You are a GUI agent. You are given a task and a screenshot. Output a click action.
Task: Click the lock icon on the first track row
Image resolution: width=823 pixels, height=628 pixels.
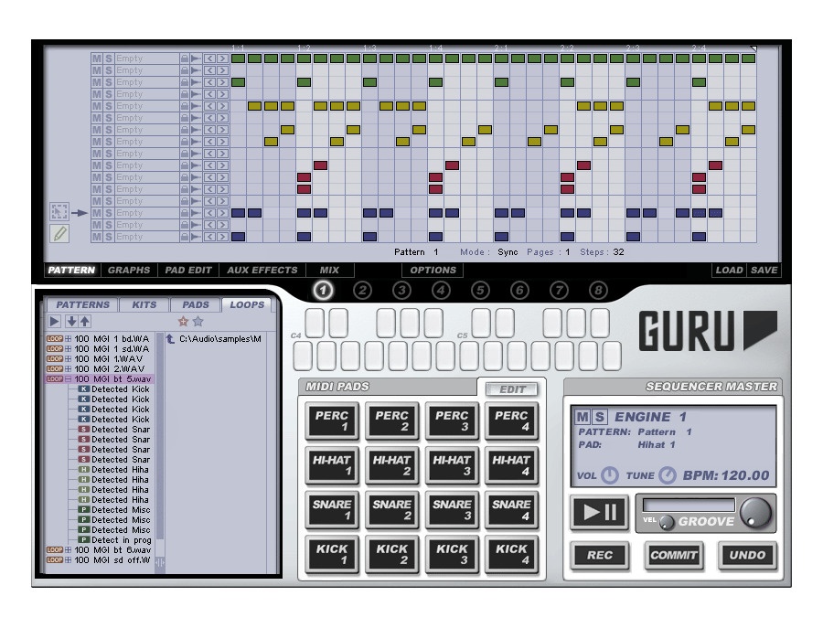pos(184,59)
